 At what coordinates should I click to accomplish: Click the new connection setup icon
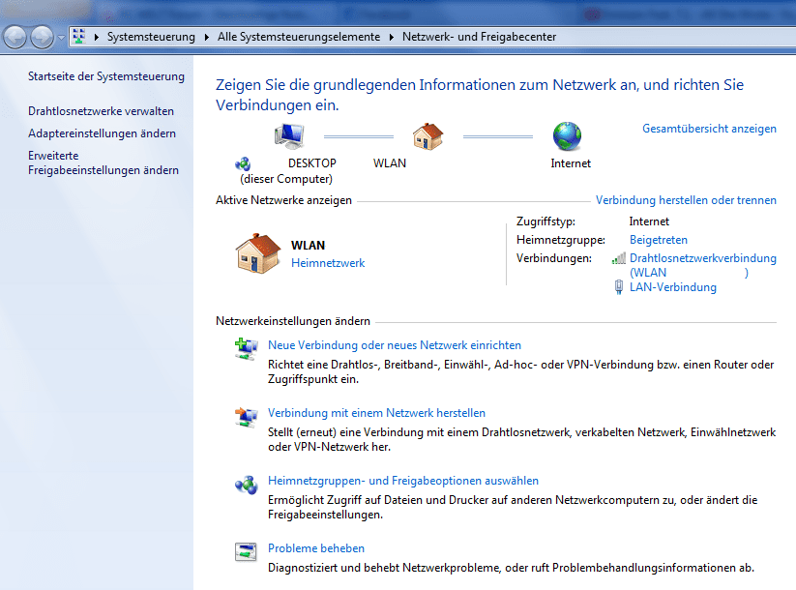tap(247, 349)
